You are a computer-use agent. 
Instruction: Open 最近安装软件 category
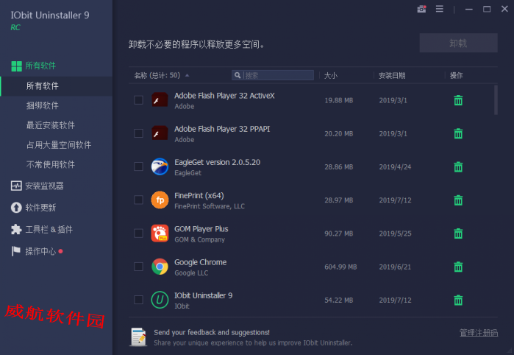51,125
